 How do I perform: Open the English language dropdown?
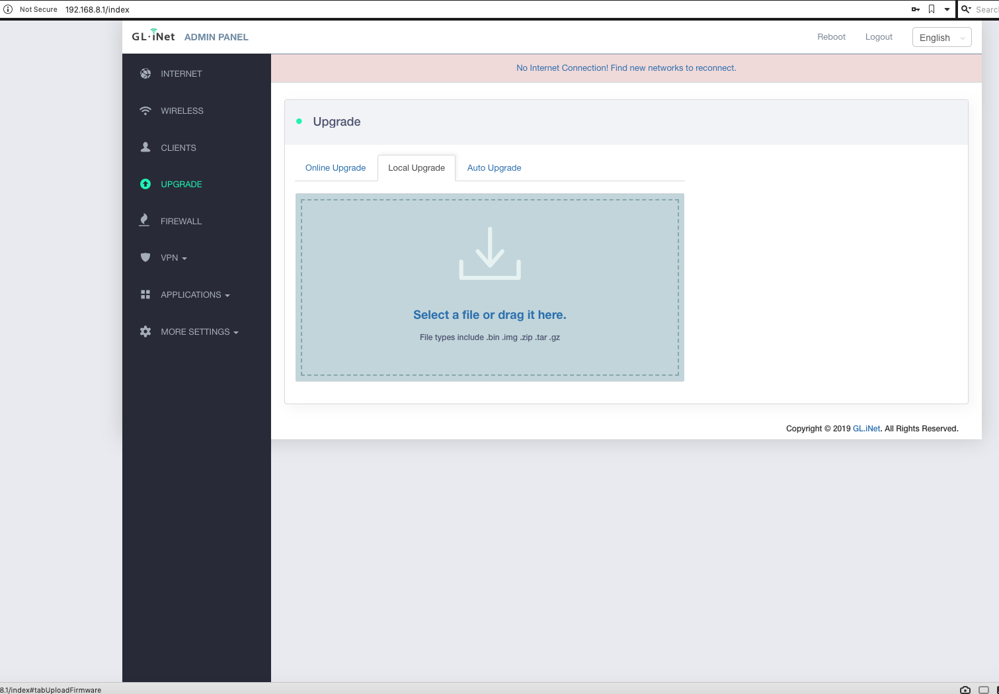tap(941, 38)
